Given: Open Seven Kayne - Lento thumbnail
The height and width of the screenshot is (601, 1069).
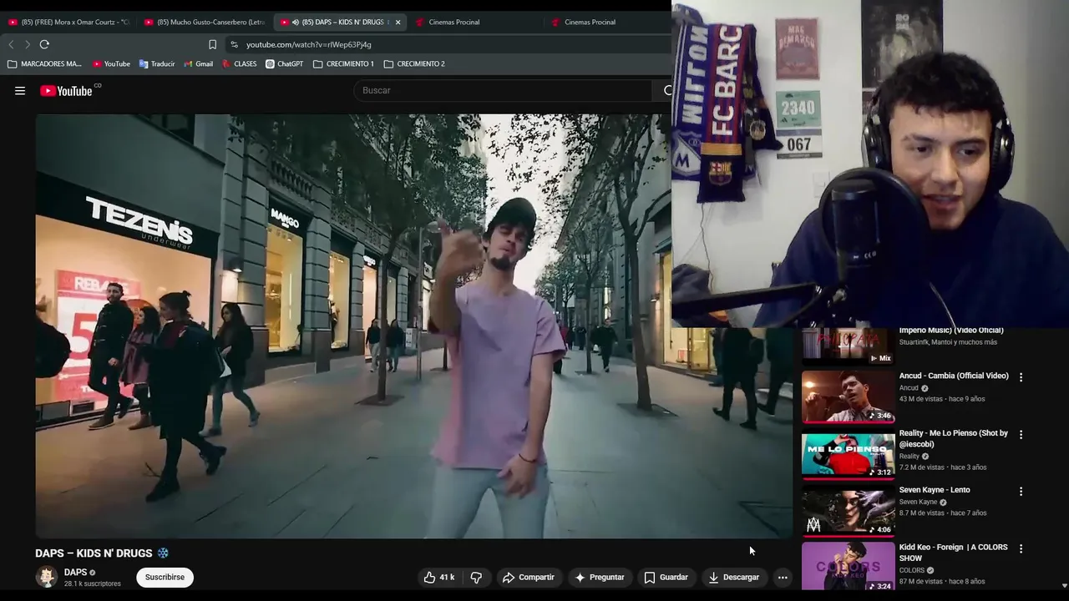Looking at the screenshot, I should (848, 510).
